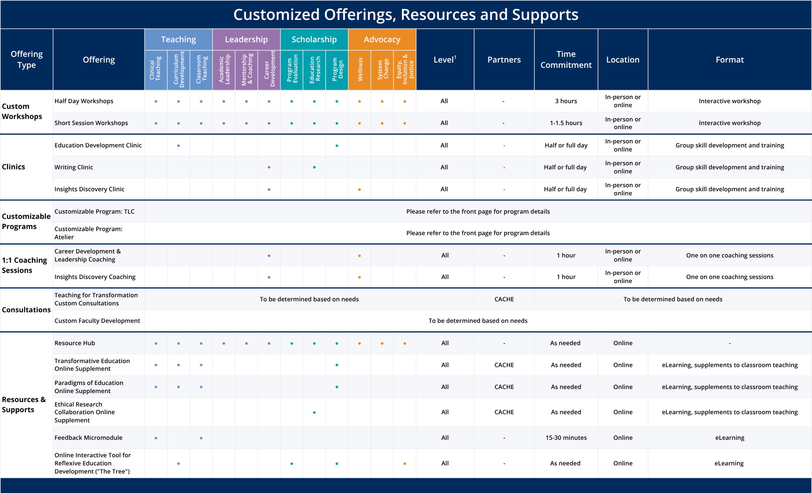This screenshot has height=493, width=812.
Task: Click Writing Clinic Education Research dot
Action: [x=314, y=167]
